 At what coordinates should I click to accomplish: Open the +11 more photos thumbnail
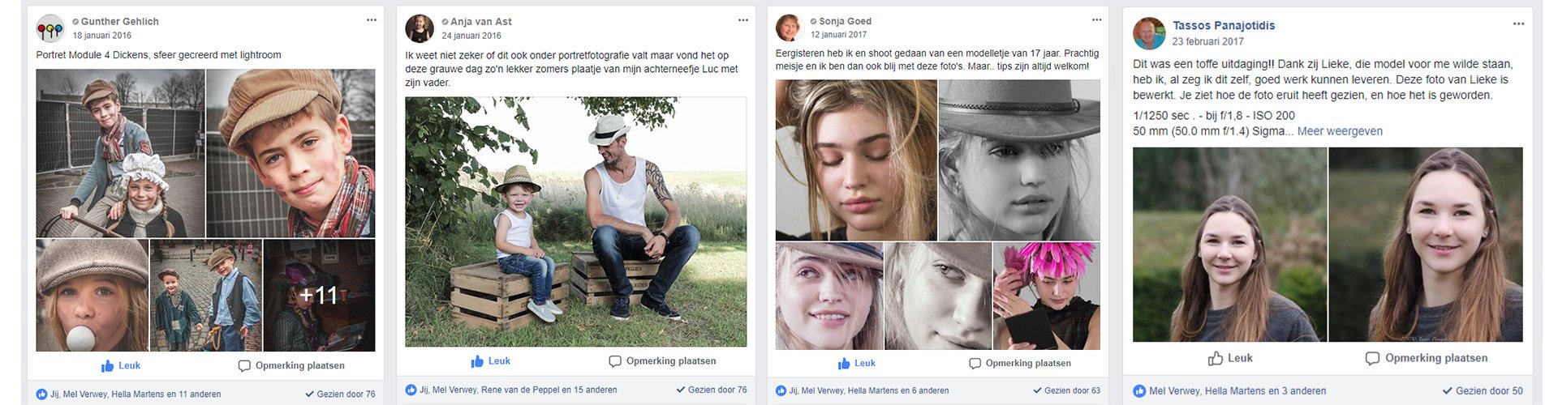[320, 295]
